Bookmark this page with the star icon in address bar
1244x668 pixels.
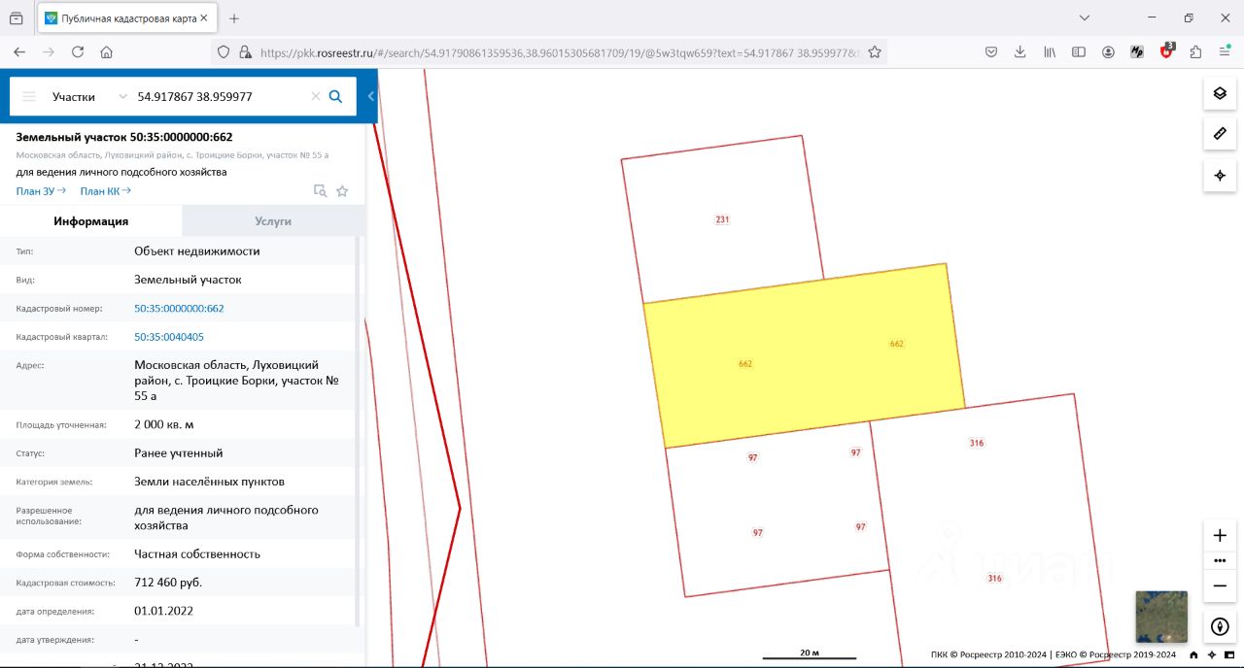tap(875, 52)
